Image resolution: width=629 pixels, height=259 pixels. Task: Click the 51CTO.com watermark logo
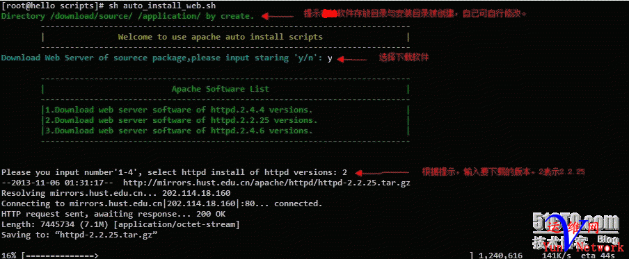575,222
